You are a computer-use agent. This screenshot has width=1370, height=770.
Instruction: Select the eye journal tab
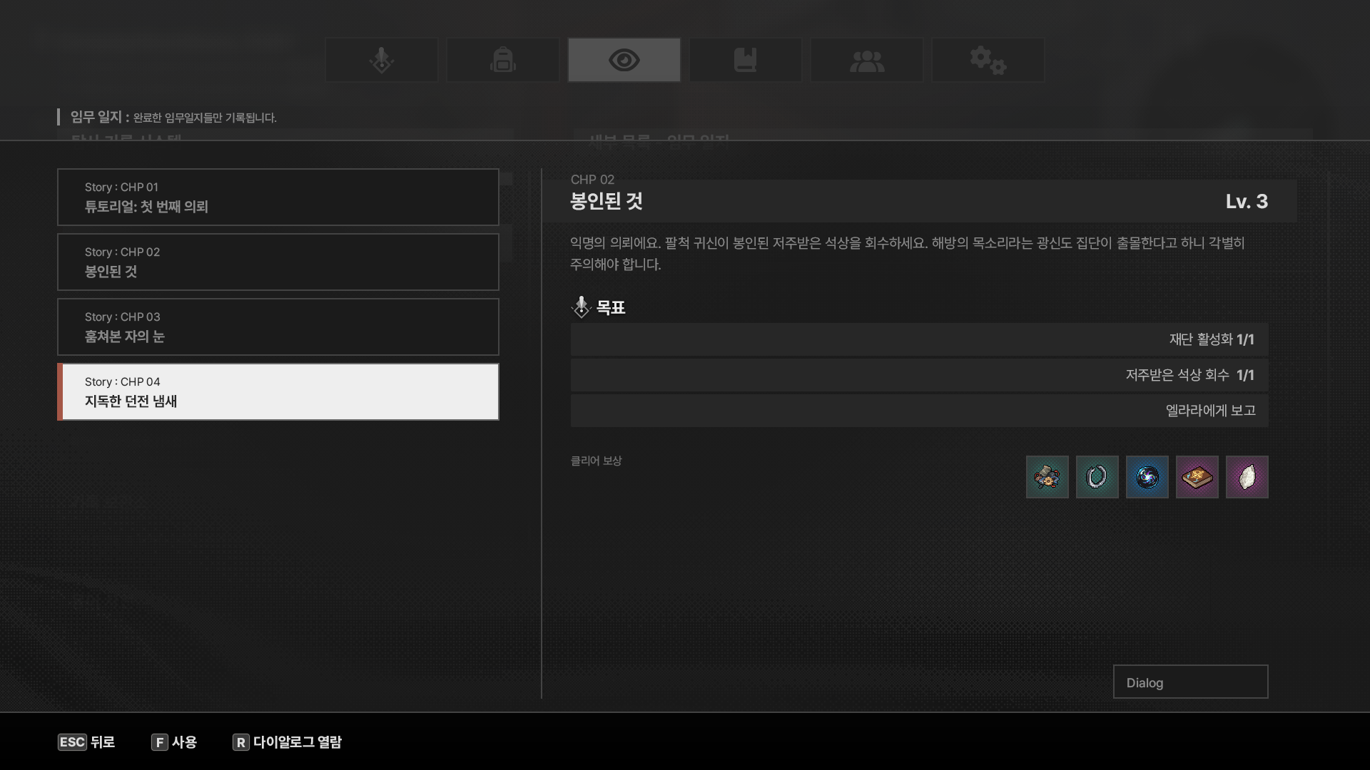pos(624,60)
